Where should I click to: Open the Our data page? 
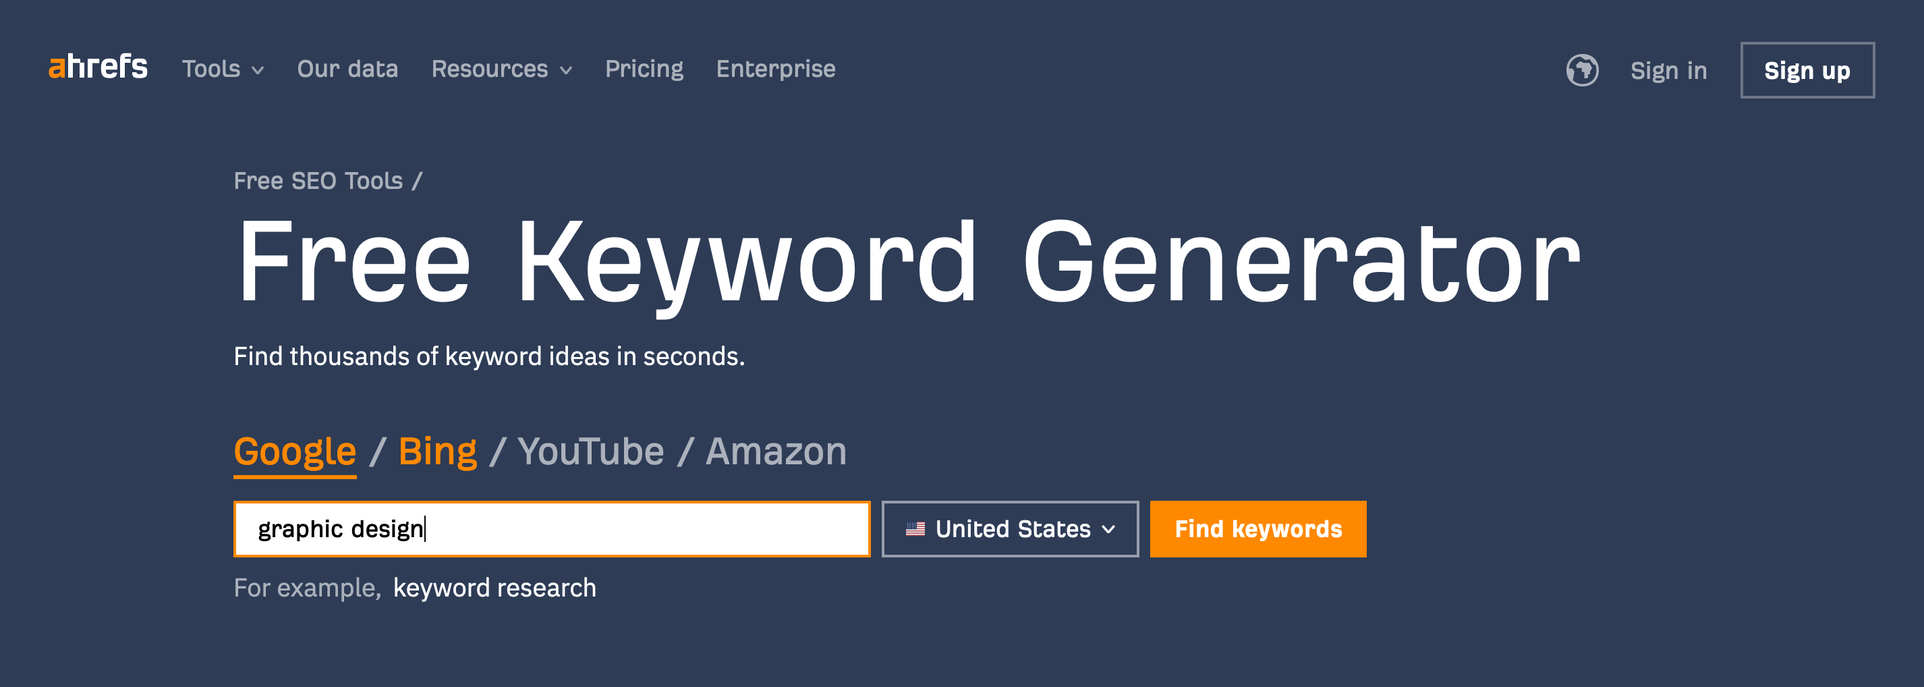point(347,69)
